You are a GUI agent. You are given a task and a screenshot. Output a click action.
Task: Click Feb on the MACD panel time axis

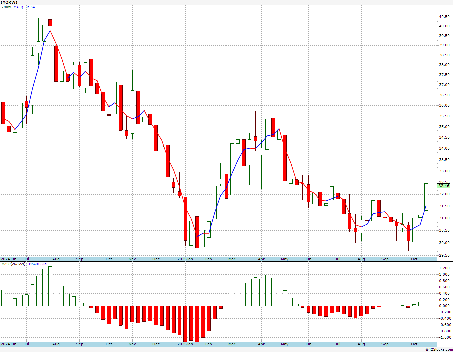click(x=209, y=344)
